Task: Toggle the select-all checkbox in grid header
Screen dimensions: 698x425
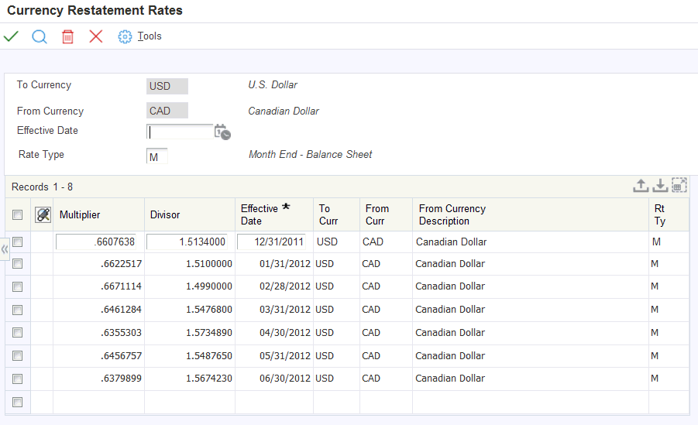Action: coord(17,215)
